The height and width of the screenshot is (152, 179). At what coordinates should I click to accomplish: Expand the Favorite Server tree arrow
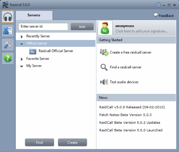point(22,59)
